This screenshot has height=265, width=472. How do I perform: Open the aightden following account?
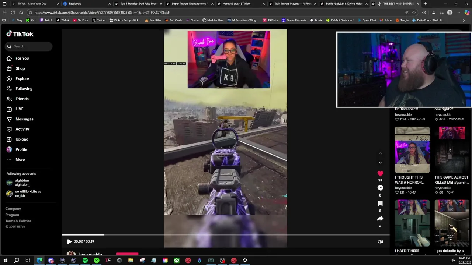22,183
